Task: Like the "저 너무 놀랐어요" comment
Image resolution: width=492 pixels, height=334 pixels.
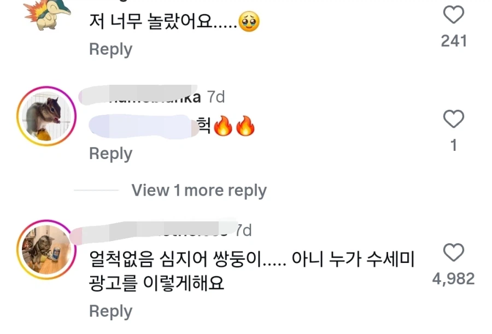Action: coord(453,15)
